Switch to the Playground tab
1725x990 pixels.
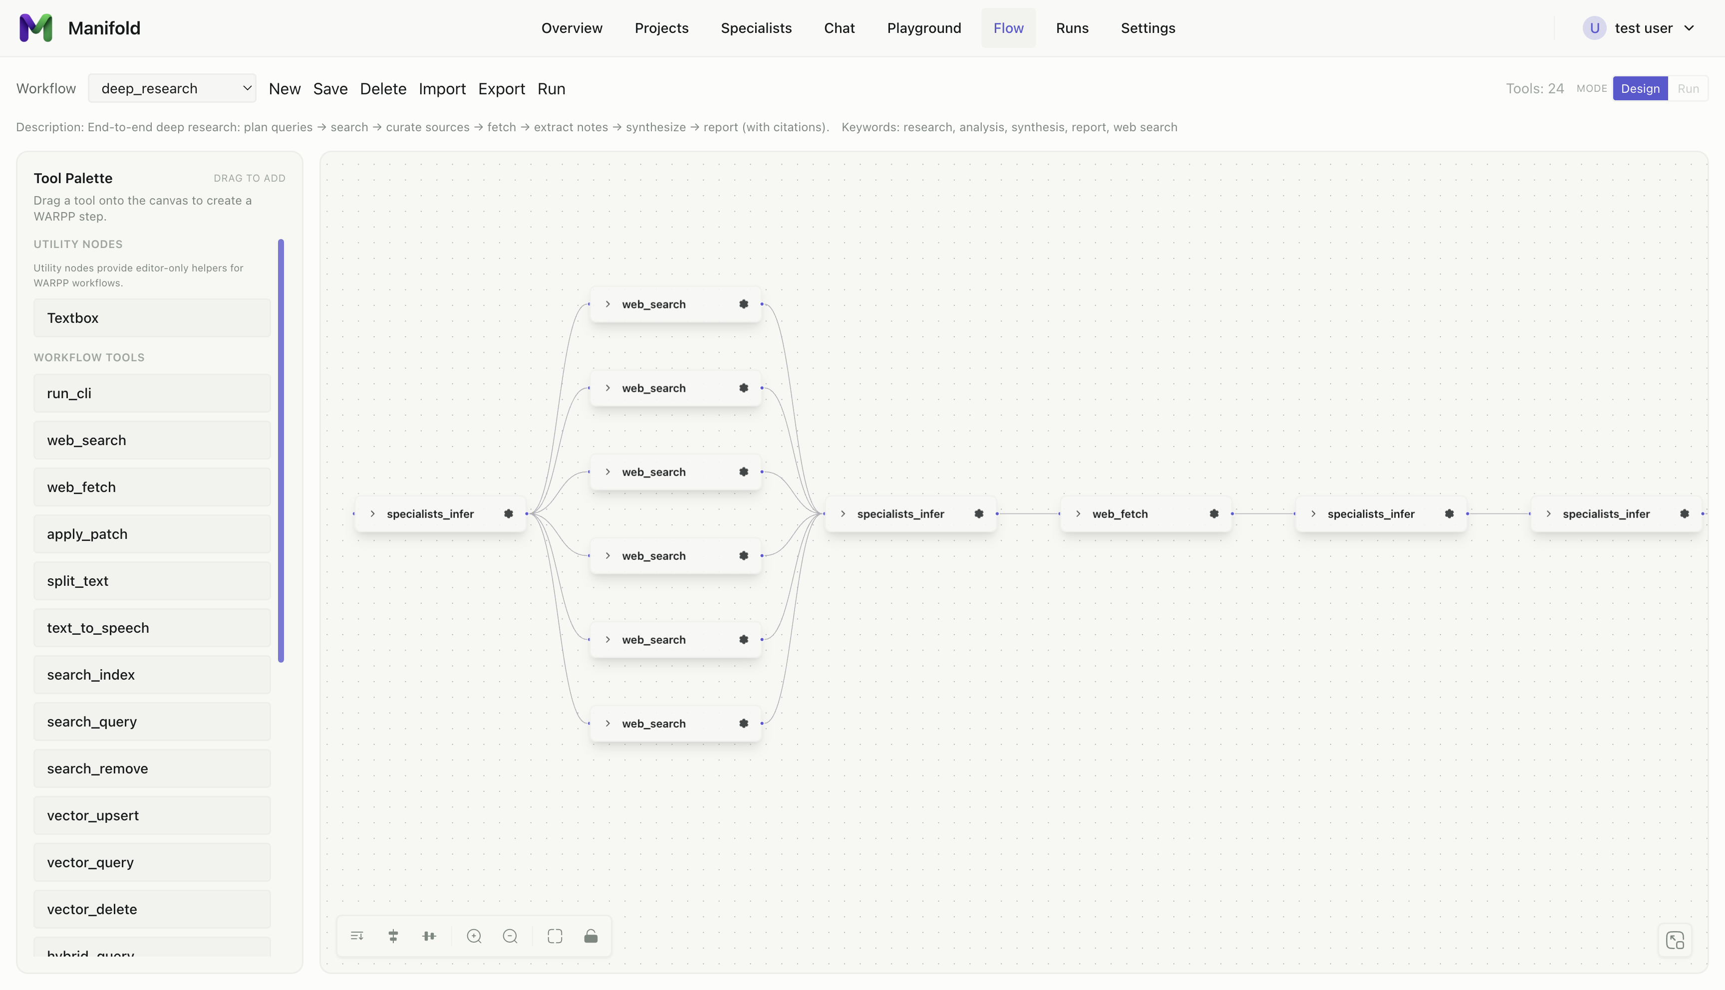(923, 28)
